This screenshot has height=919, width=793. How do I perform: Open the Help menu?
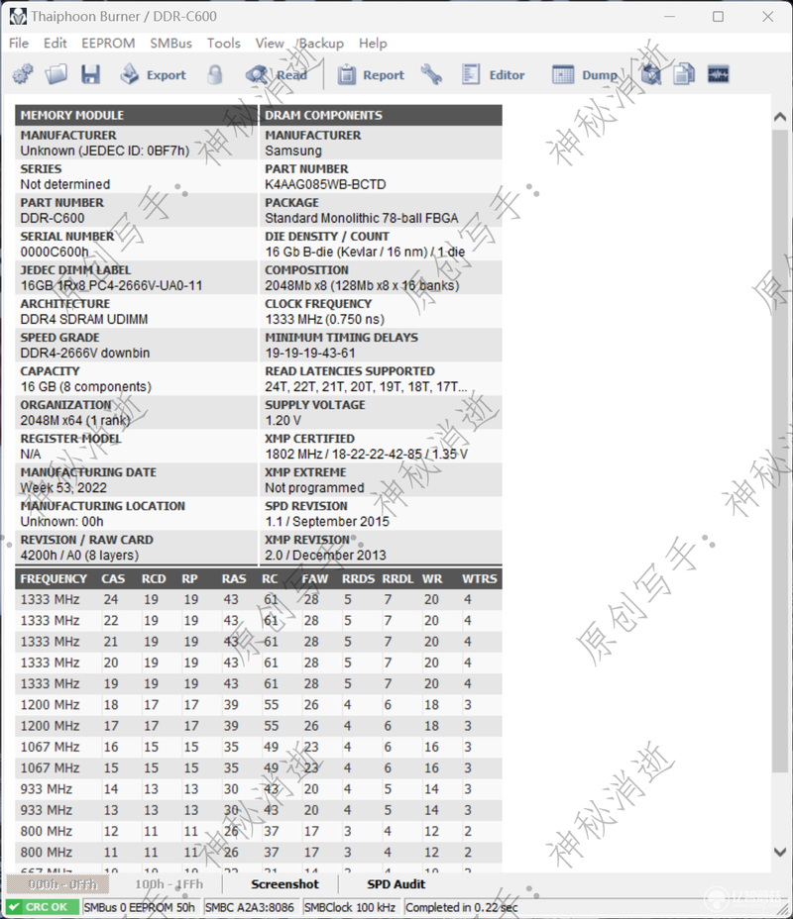(373, 43)
